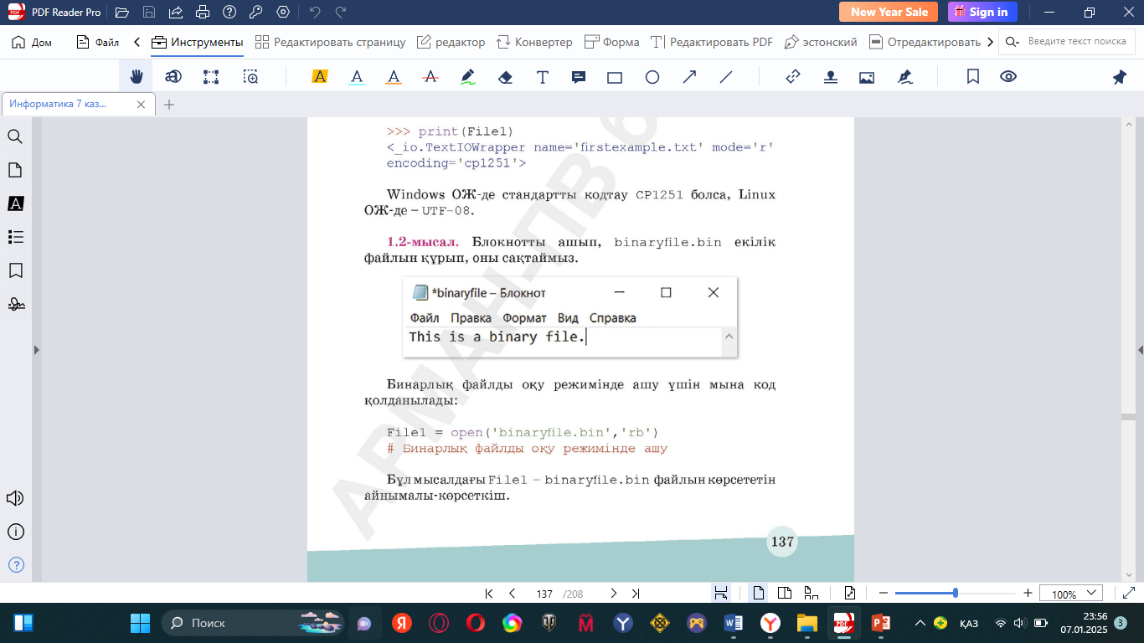Add a comment note annotation
1144x643 pixels.
click(x=578, y=77)
